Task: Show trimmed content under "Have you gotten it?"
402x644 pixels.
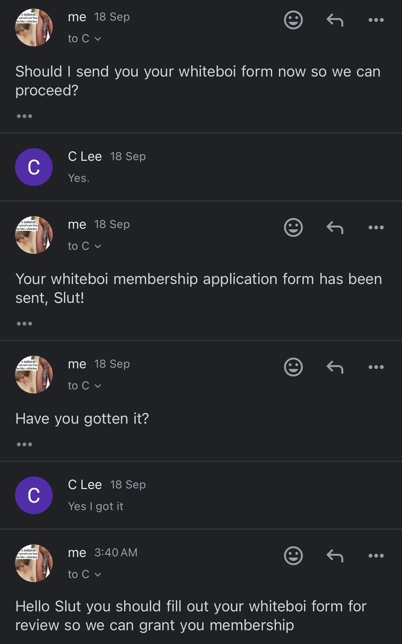Action: (x=24, y=444)
